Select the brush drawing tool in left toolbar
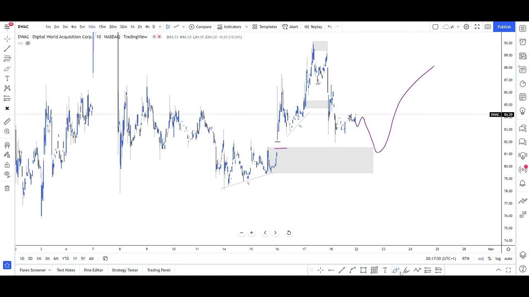529x297 pixels. tap(7, 68)
